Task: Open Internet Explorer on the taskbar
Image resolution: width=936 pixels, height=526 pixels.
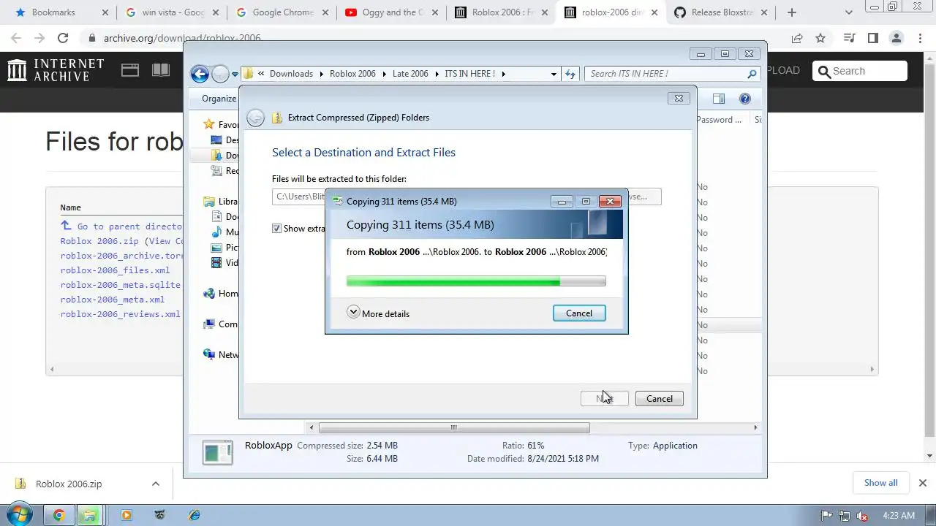Action: click(195, 515)
